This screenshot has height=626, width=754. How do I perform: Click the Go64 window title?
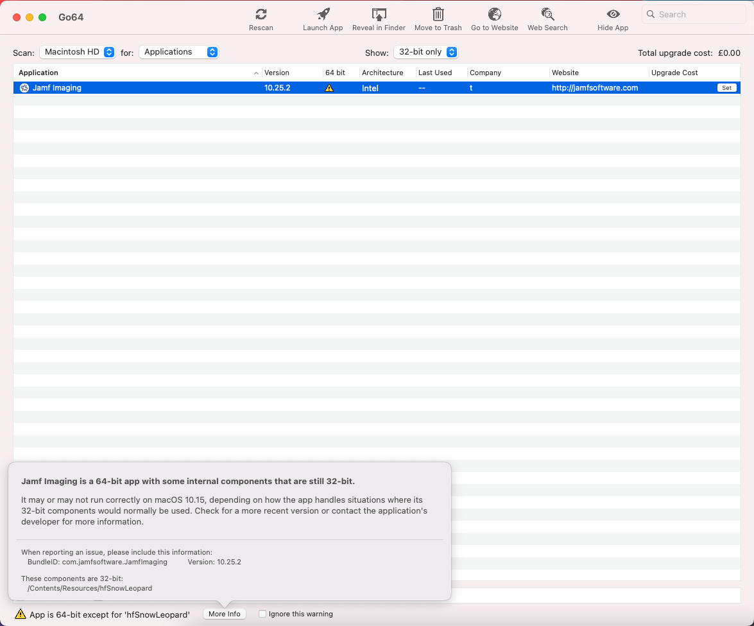[x=71, y=17]
